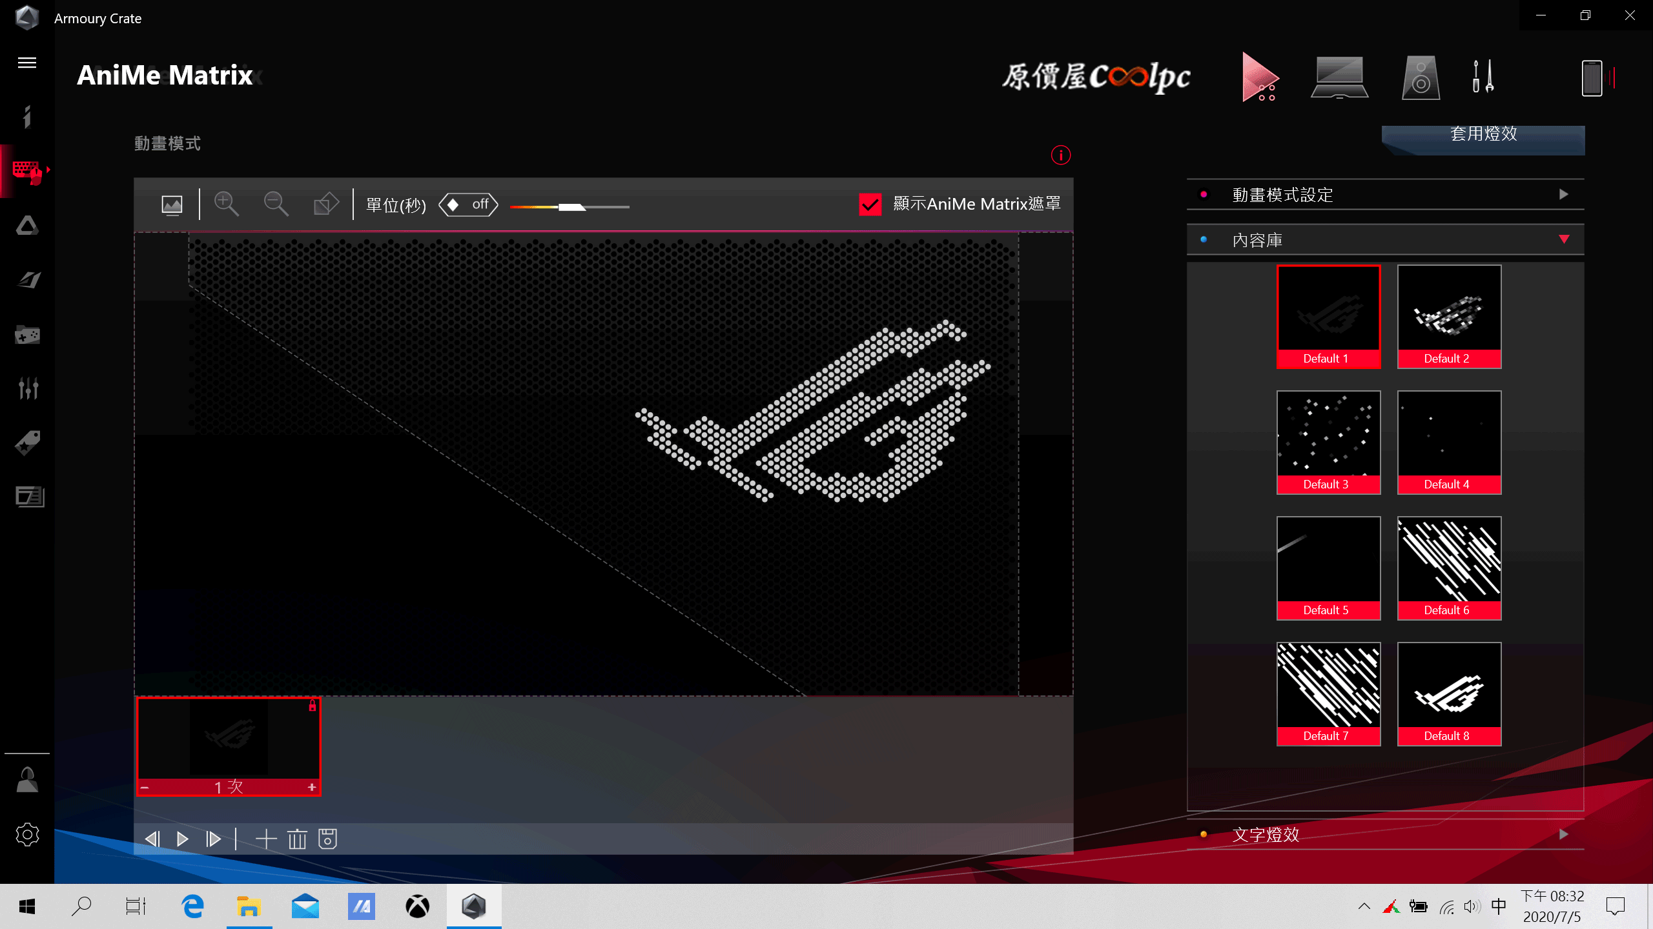Select Default 2 library thumbnail

pyautogui.click(x=1449, y=316)
